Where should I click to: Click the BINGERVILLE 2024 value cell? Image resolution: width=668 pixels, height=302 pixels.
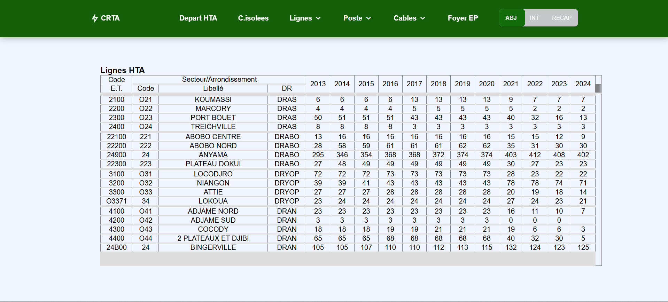tap(583, 247)
